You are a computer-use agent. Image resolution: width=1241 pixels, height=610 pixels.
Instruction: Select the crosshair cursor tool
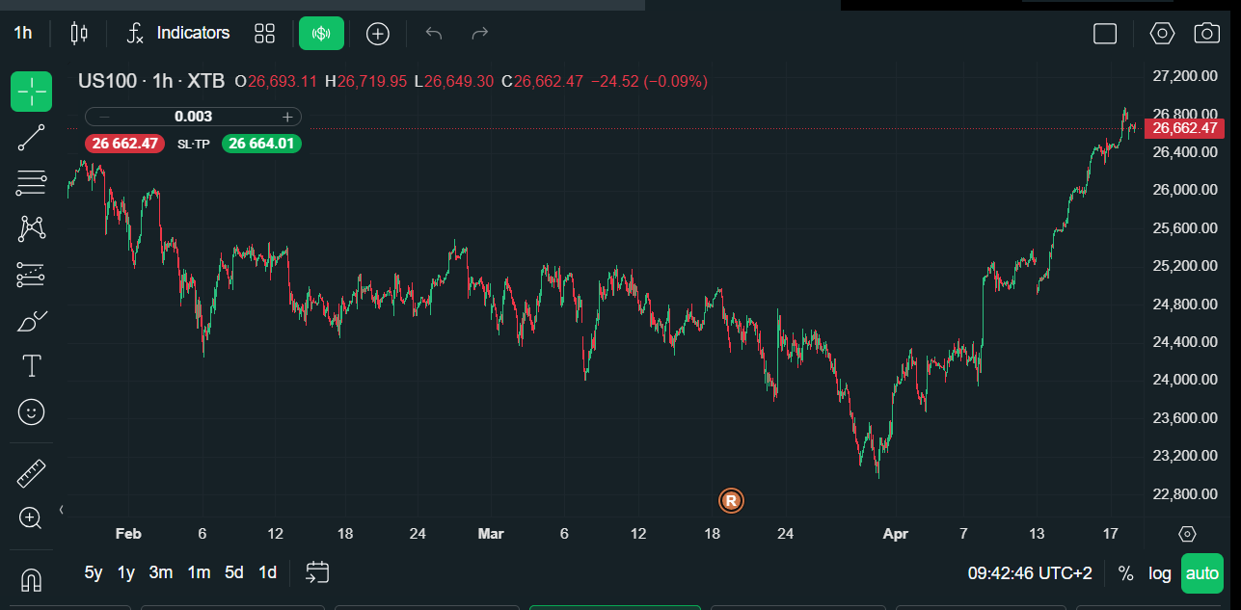pyautogui.click(x=31, y=92)
